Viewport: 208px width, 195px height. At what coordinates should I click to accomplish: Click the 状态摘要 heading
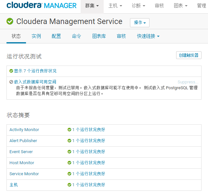tap(18, 115)
